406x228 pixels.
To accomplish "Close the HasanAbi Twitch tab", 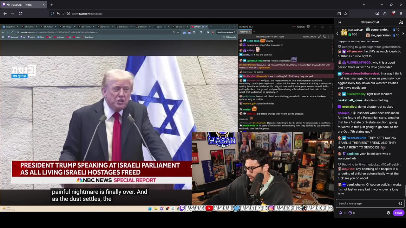I will 44,5.
